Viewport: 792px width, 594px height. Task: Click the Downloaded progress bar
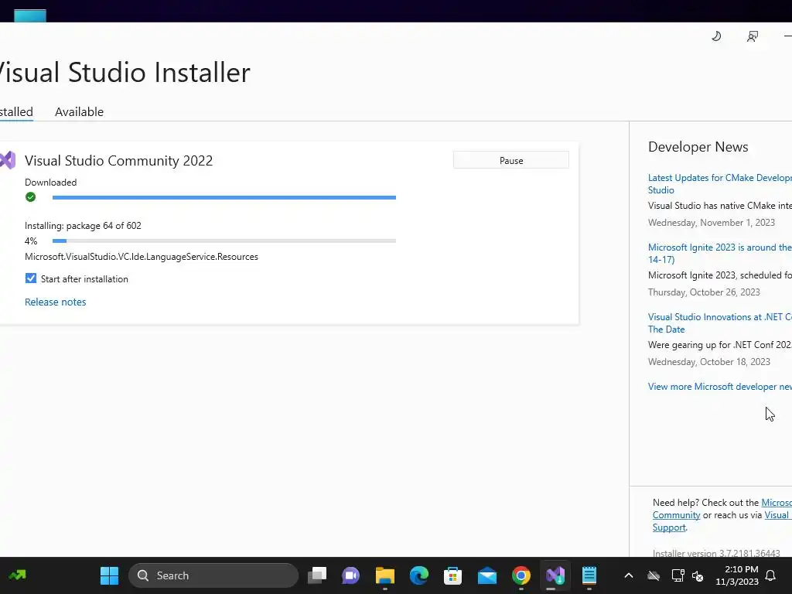pyautogui.click(x=224, y=197)
